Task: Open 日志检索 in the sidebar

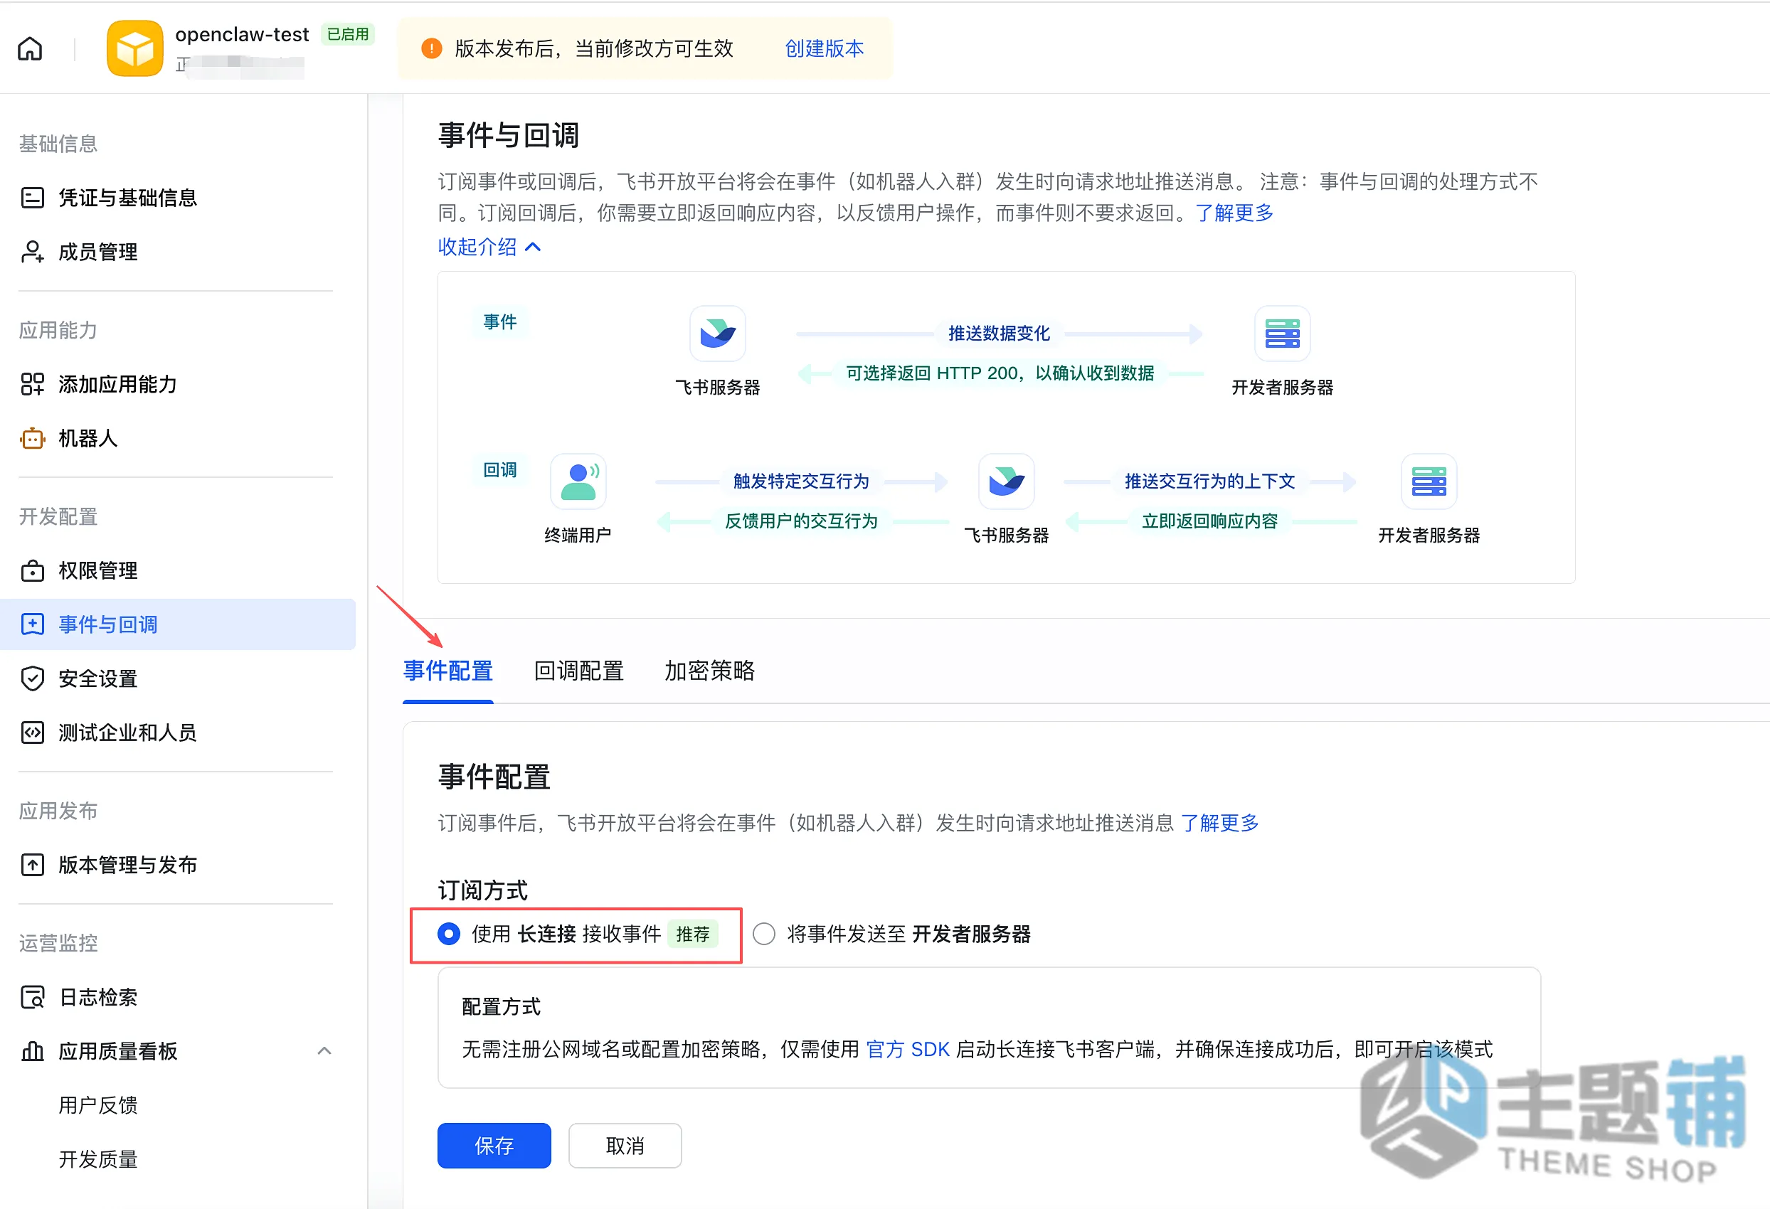Action: [x=98, y=997]
